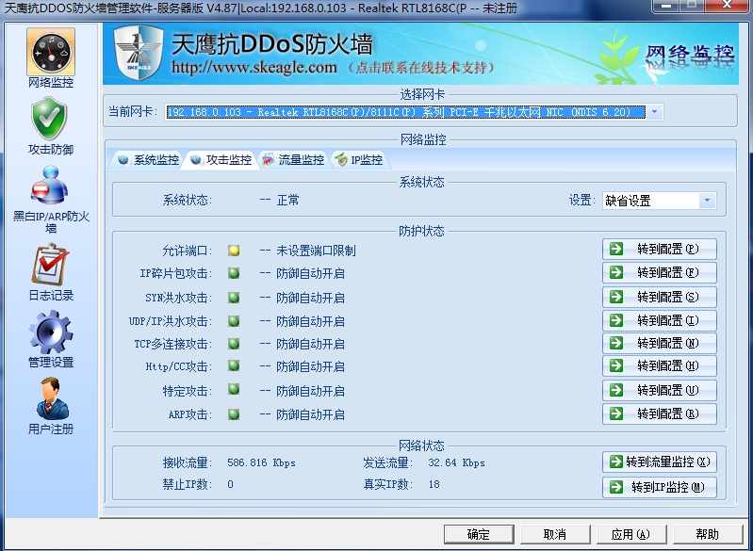This screenshot has height=551, width=753.
Task: Click the SKEAGLE eagle shield logo
Action: click(x=139, y=53)
